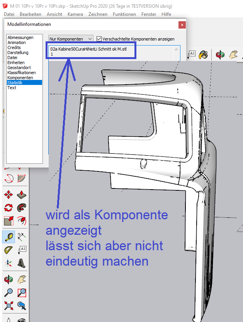Select the Push/Pull tool

(x=22, y=194)
